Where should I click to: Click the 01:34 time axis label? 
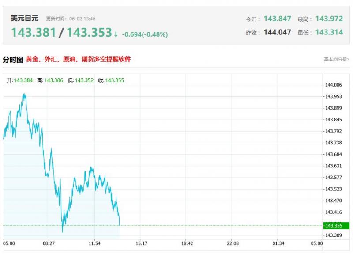pos(278,243)
